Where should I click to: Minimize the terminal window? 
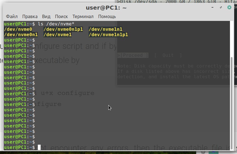coord(212,7)
